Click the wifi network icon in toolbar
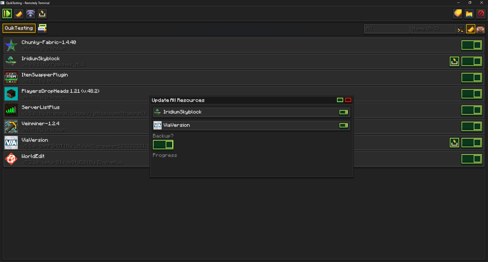This screenshot has height=262, width=488. [x=30, y=14]
